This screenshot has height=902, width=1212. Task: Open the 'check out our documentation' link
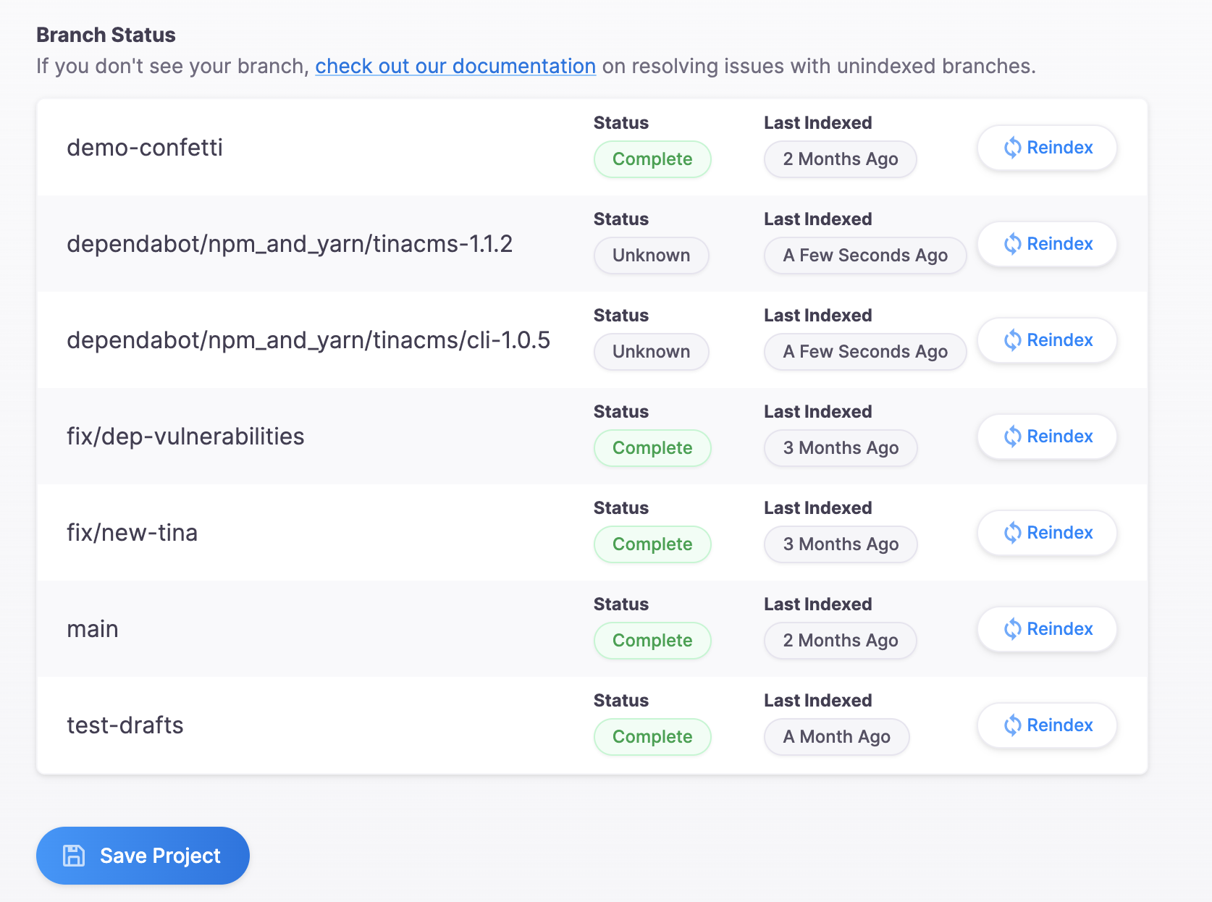tap(455, 66)
